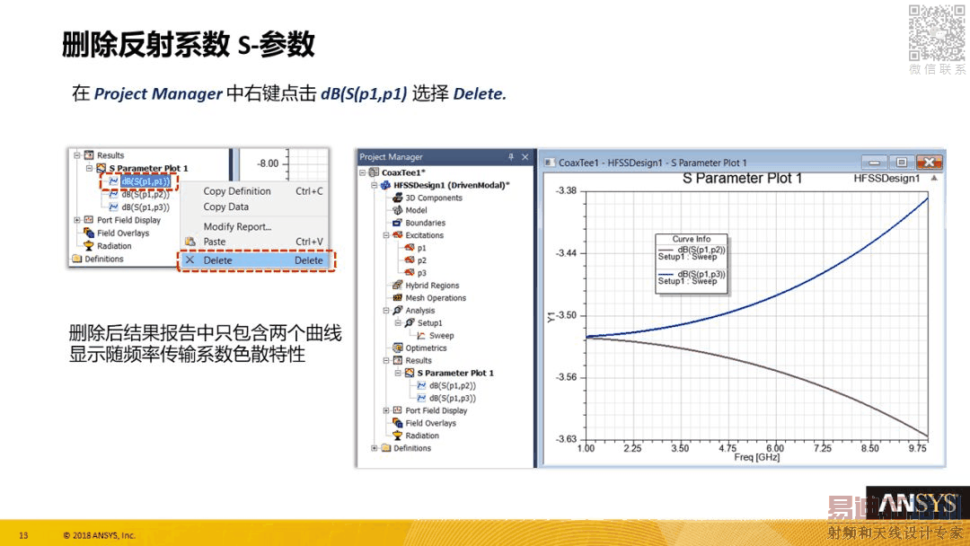Viewport: 970px width, 546px height.
Task: Click the Model node icon
Action: pos(398,210)
